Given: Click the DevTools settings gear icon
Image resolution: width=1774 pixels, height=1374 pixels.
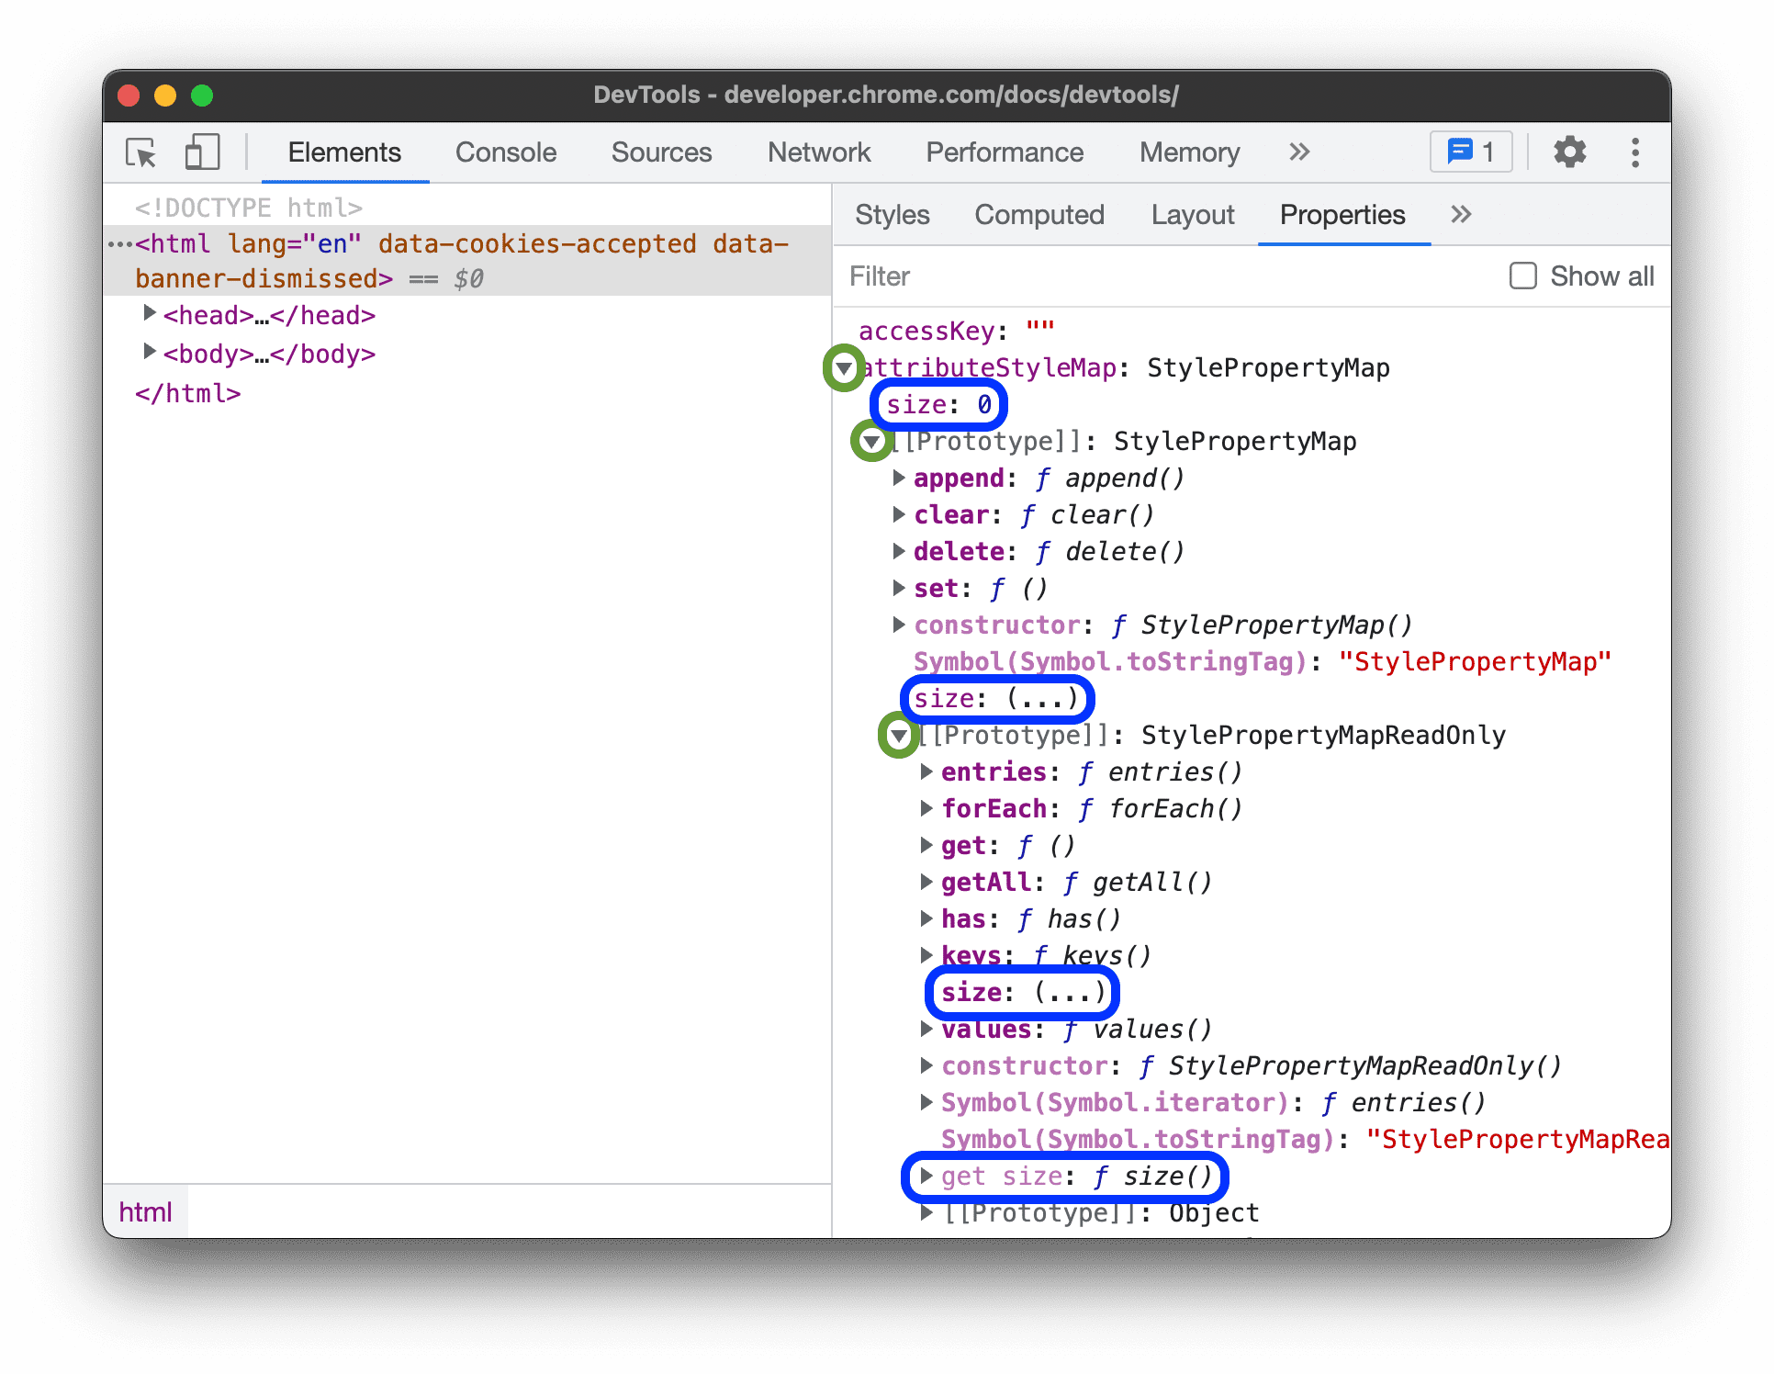Looking at the screenshot, I should pos(1571,154).
